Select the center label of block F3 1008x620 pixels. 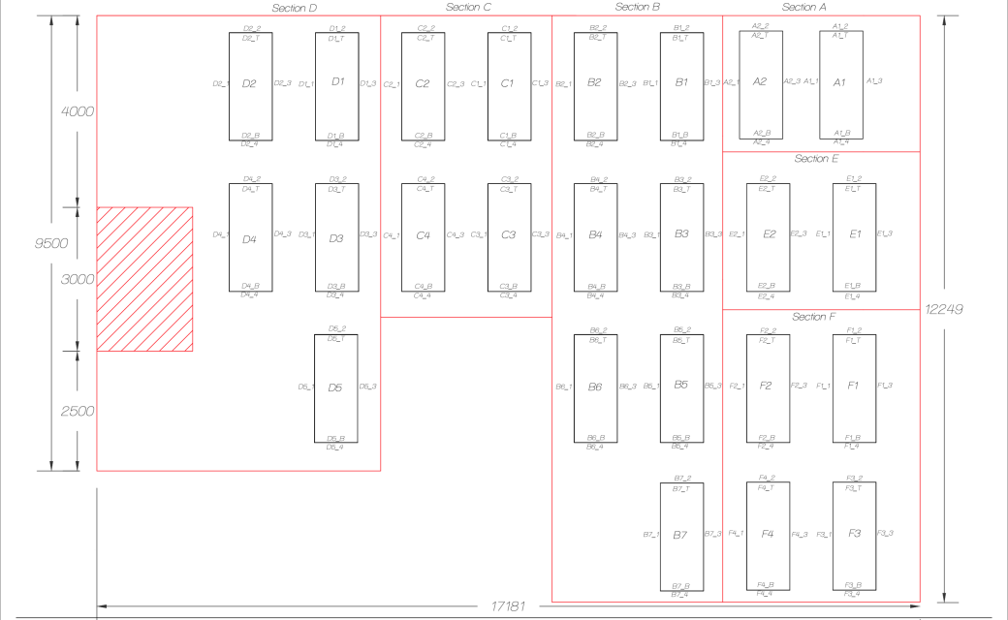854,534
